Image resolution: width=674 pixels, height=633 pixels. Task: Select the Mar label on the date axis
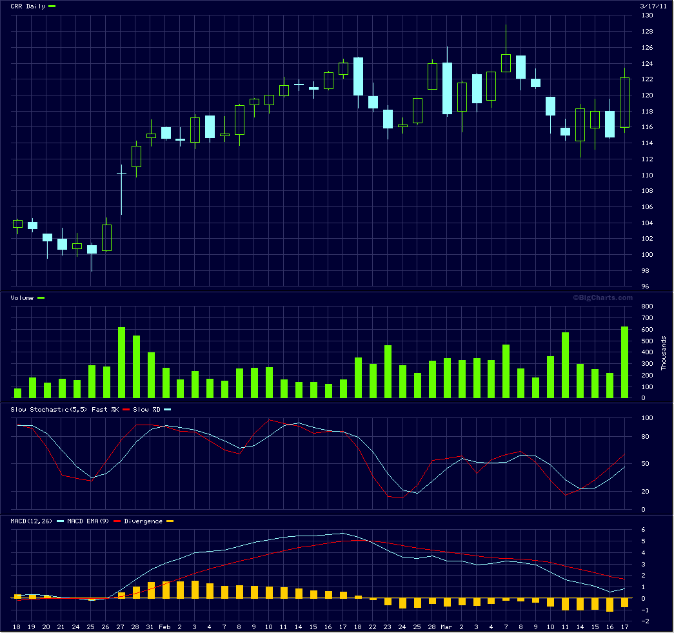coord(446,627)
